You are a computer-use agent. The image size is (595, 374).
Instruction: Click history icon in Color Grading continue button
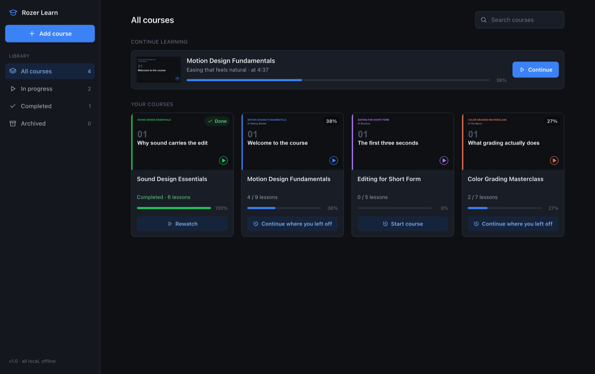click(476, 224)
